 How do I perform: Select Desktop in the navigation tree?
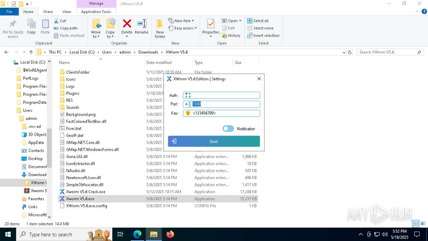pyautogui.click(x=35, y=159)
